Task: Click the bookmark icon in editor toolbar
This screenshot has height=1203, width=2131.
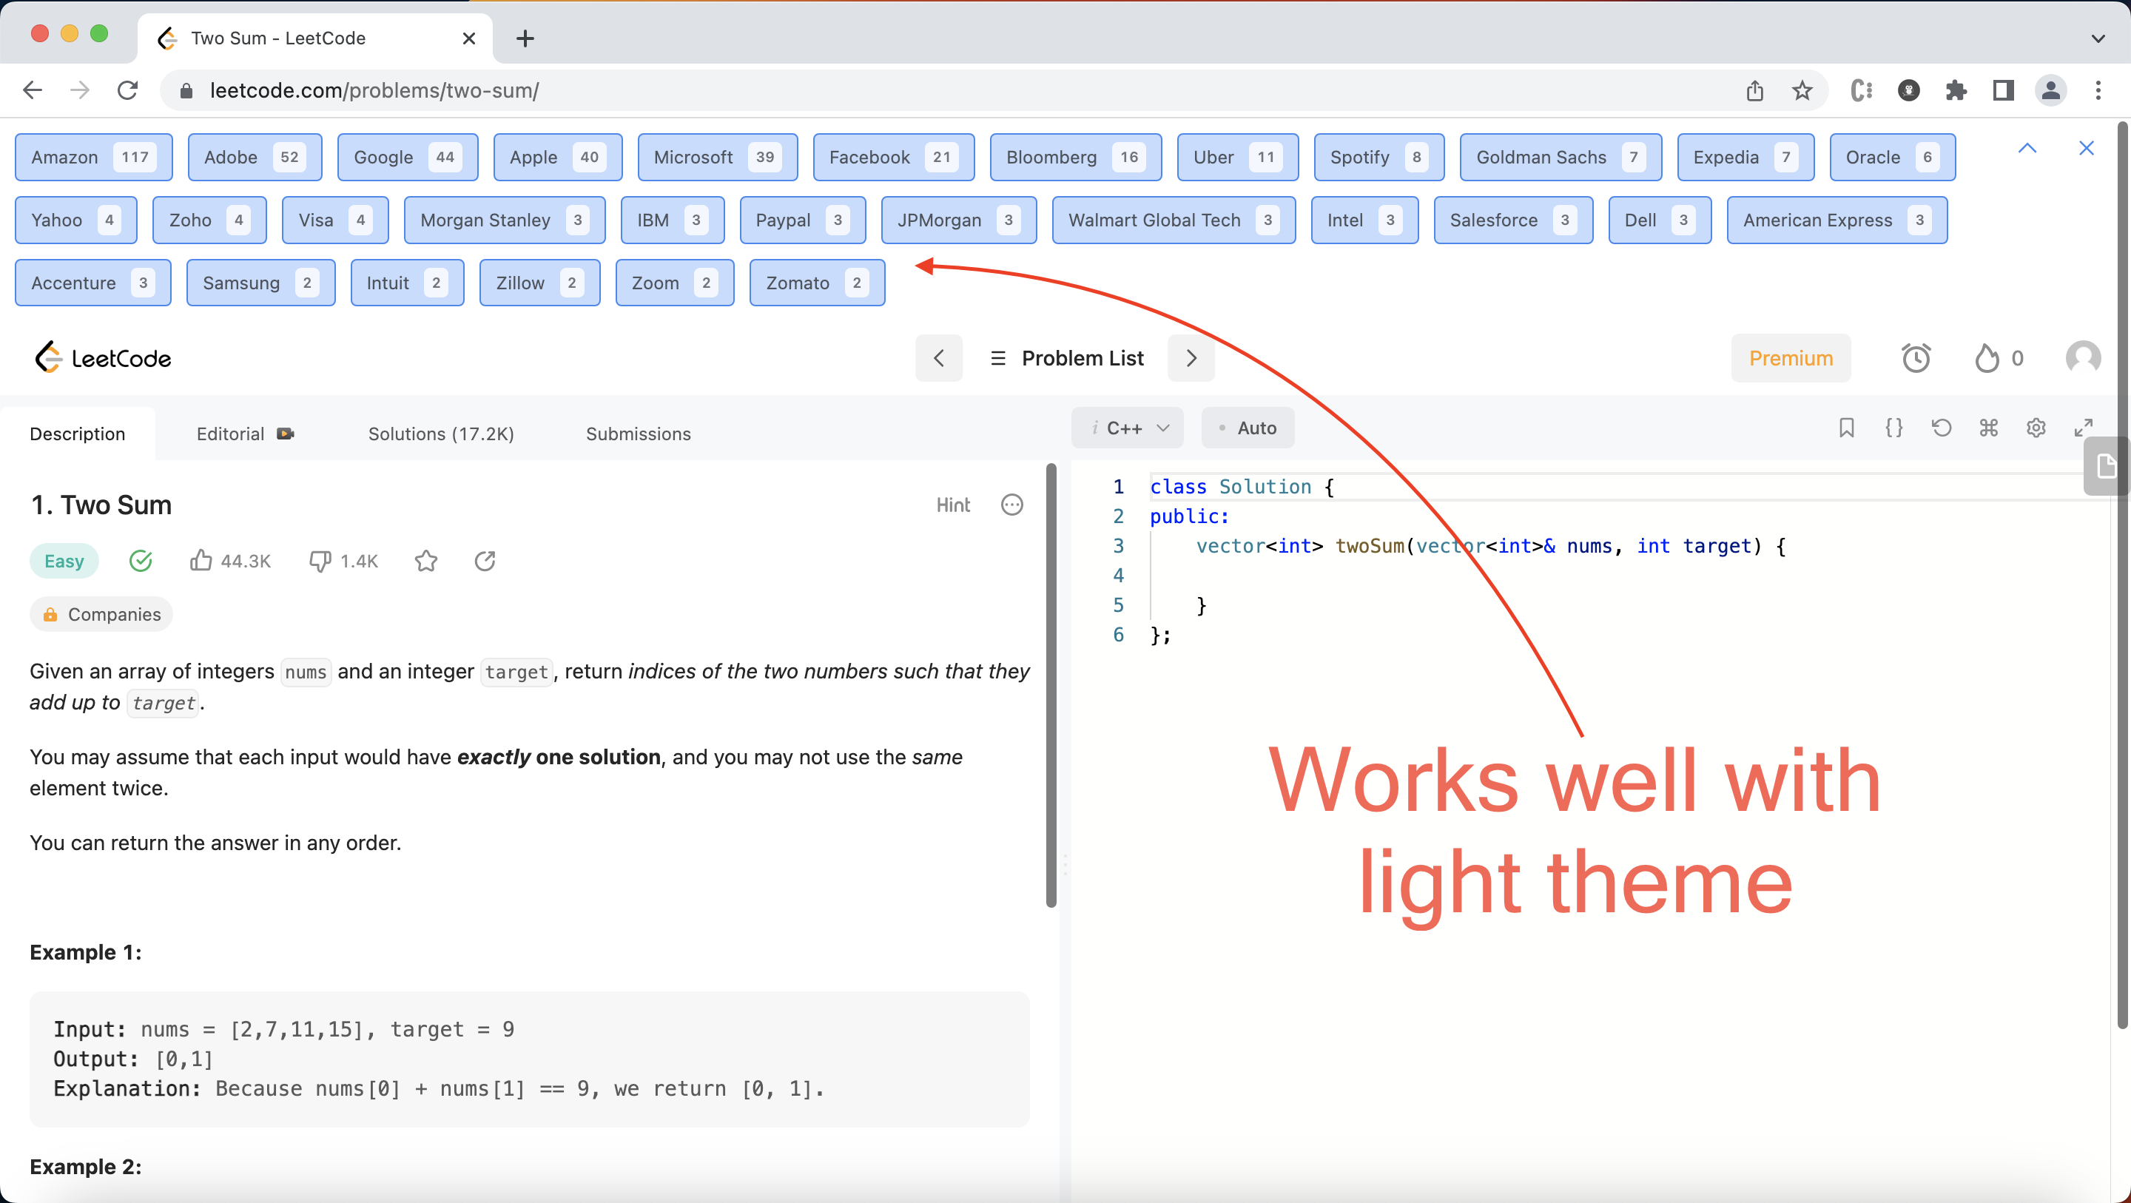Action: tap(1846, 427)
